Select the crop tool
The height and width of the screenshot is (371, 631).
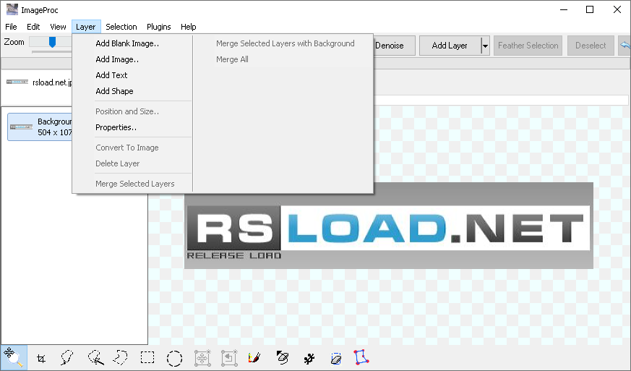pos(41,358)
